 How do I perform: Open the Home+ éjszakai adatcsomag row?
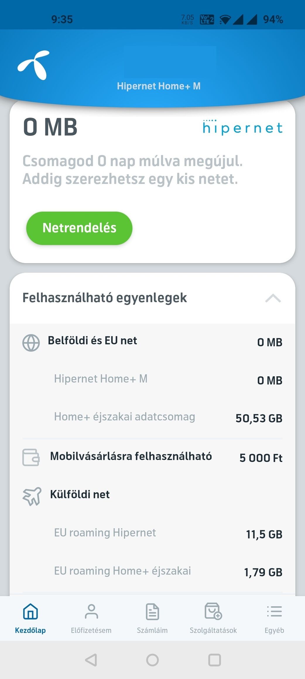152,417
